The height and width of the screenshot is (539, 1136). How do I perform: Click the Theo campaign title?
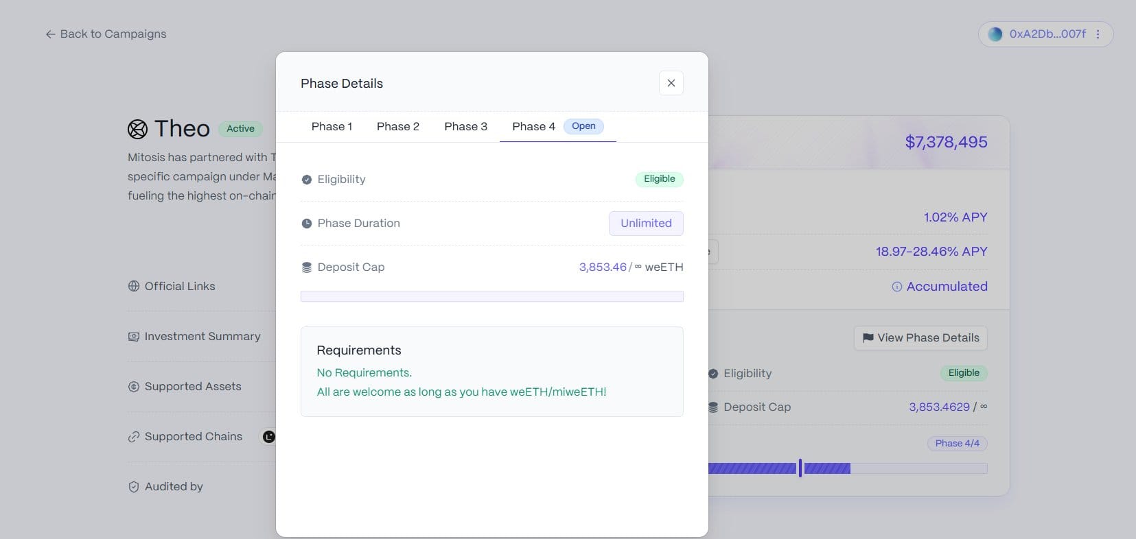pos(182,129)
